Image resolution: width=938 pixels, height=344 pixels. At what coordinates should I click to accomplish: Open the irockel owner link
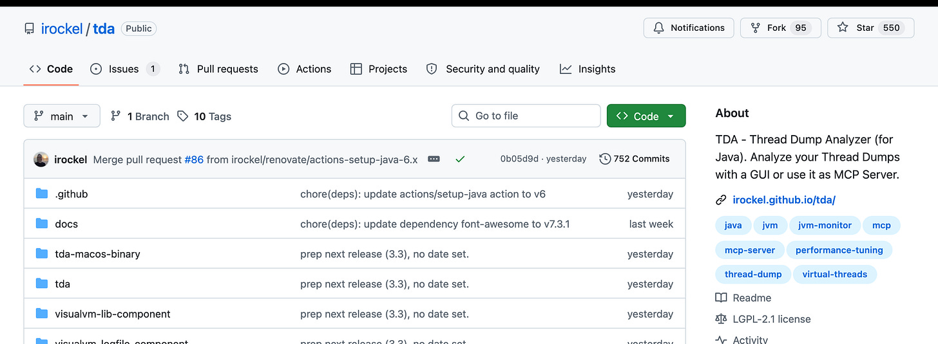click(62, 28)
